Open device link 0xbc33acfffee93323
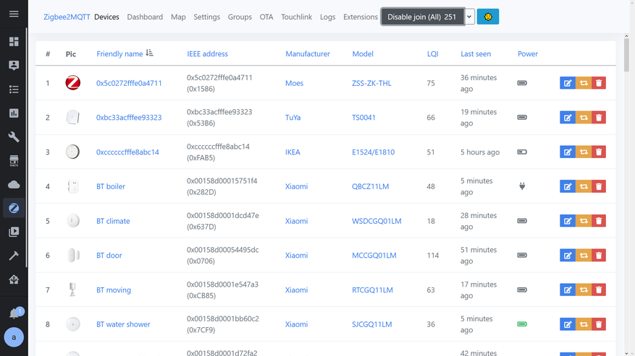 [129, 118]
